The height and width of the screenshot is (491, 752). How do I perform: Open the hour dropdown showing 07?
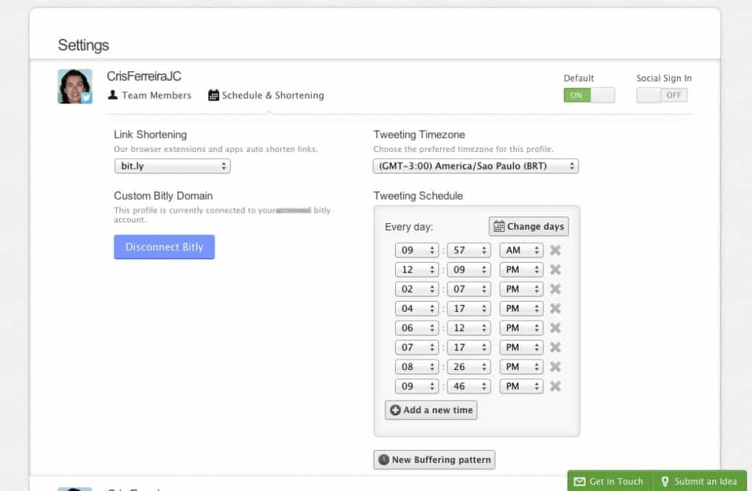click(417, 347)
